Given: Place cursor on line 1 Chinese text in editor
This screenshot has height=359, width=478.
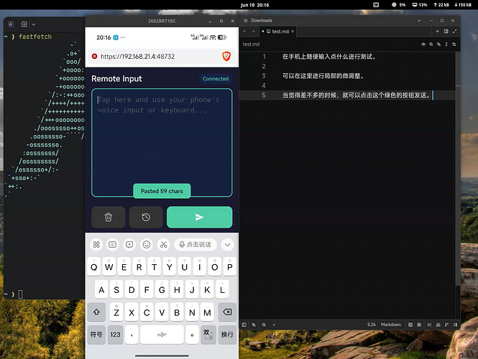Looking at the screenshot, I should [x=329, y=57].
